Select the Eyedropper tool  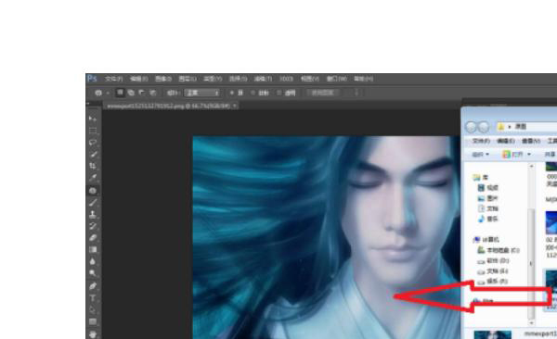pyautogui.click(x=93, y=178)
